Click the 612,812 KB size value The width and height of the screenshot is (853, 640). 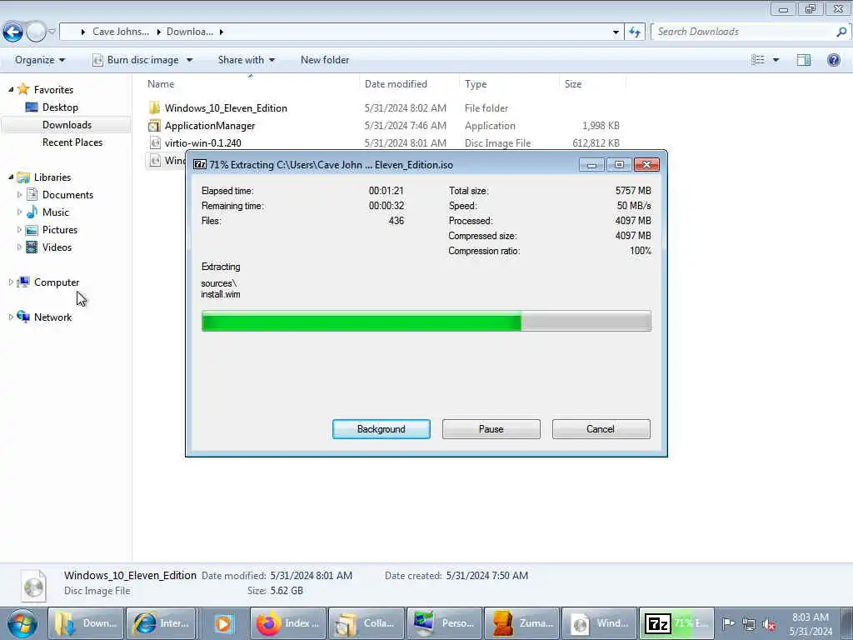point(596,143)
